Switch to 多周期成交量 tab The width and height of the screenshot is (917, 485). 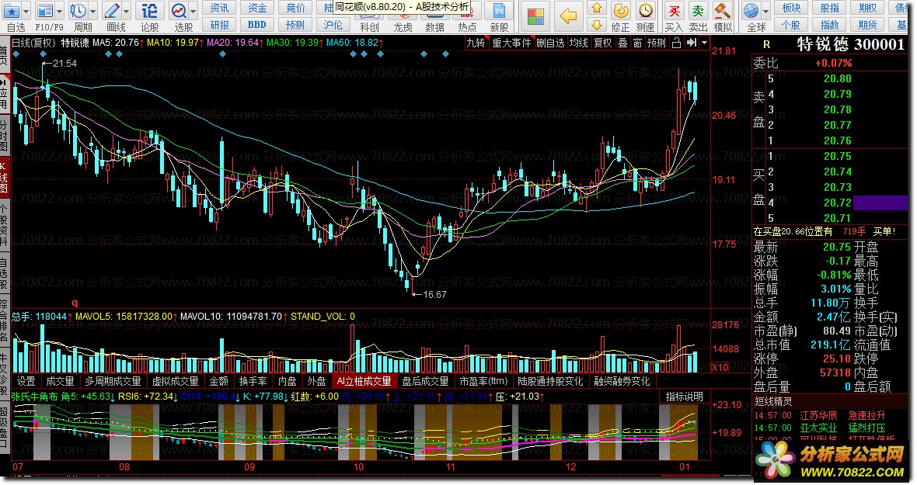[x=113, y=381]
